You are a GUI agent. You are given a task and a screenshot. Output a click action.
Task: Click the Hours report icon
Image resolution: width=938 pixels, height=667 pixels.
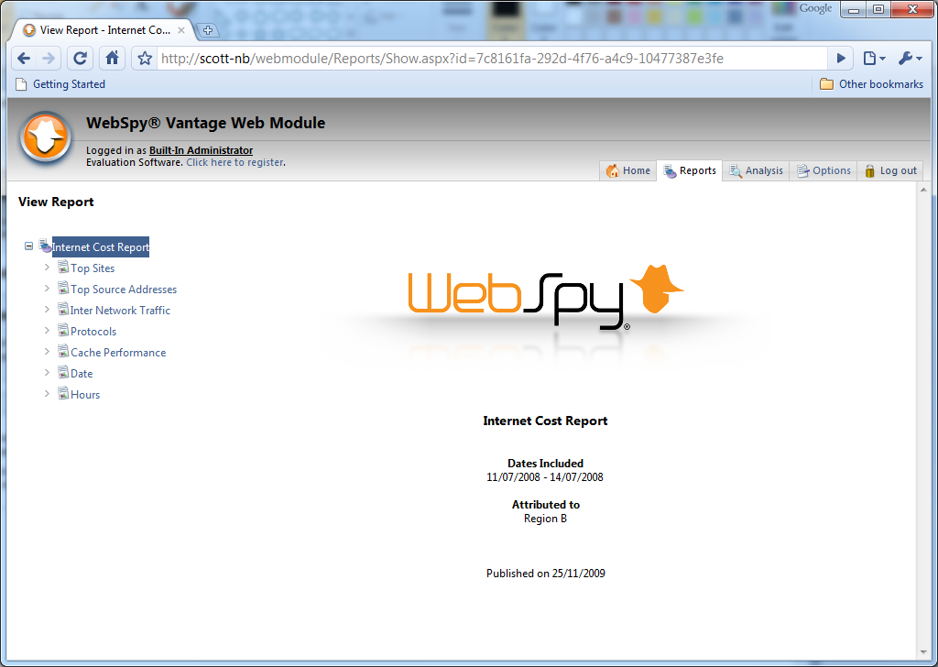63,393
